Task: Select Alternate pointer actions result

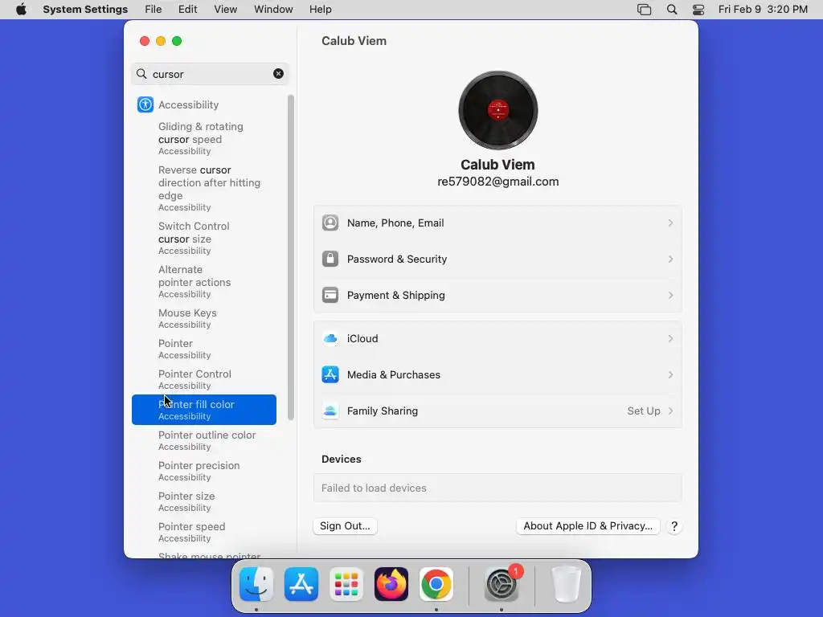Action: 204,281
